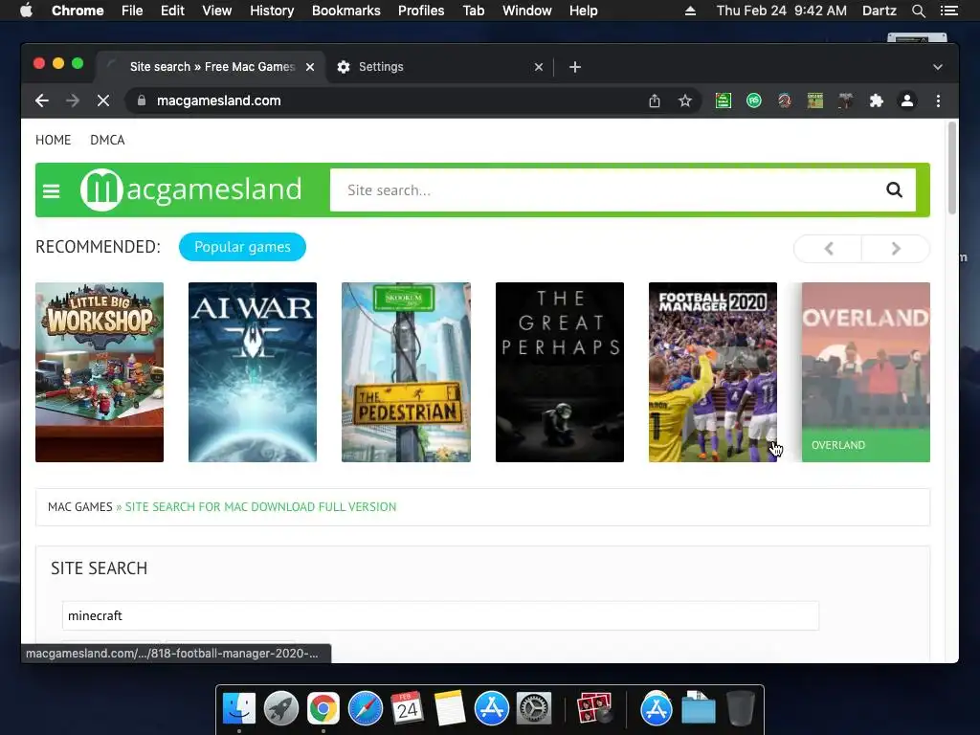
Task: Click the OVERLAND caption label
Action: coord(838,445)
